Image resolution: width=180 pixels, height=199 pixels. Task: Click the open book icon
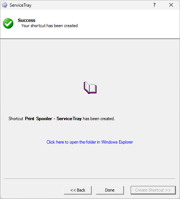click(90, 87)
